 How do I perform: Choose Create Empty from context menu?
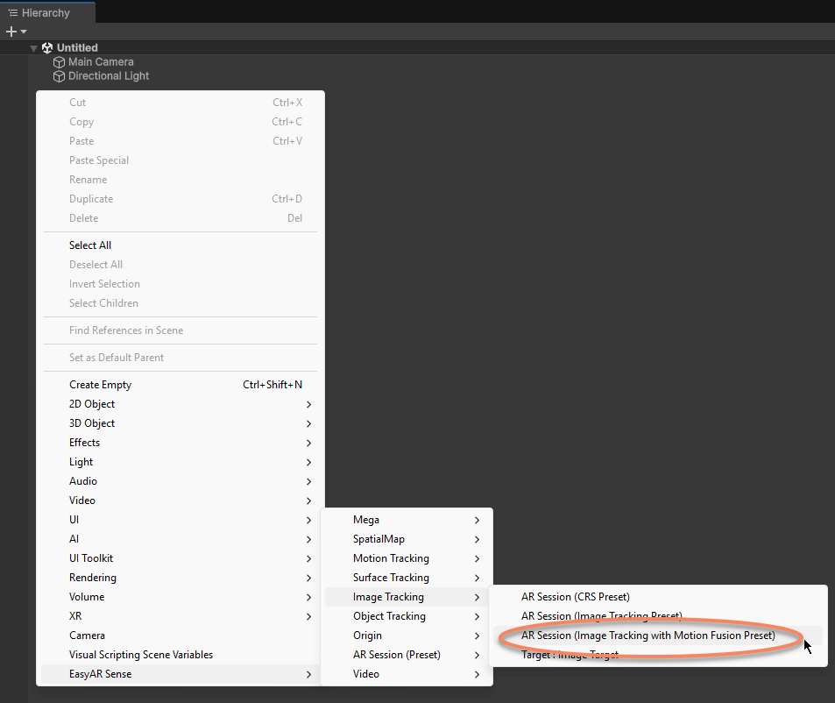point(100,385)
